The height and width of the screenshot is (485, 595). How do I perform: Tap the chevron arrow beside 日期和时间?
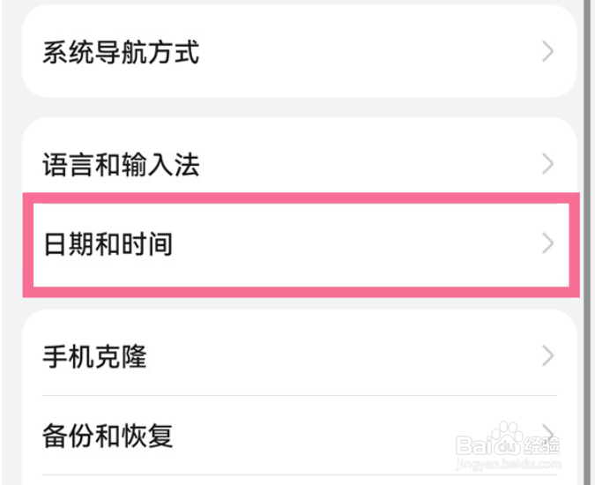coord(548,243)
